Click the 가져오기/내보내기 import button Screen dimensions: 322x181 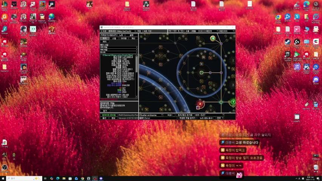[108, 35]
